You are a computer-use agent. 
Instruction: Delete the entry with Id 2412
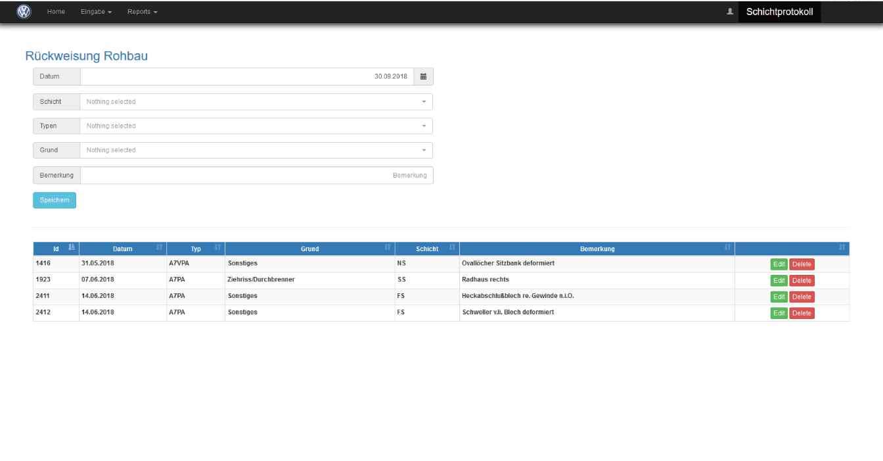802,313
